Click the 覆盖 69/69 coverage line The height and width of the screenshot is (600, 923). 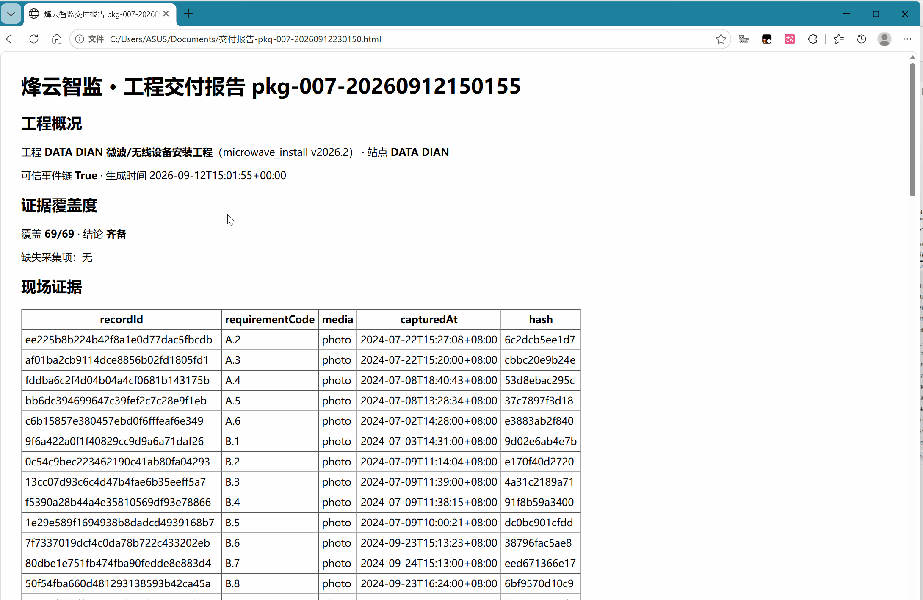(74, 234)
